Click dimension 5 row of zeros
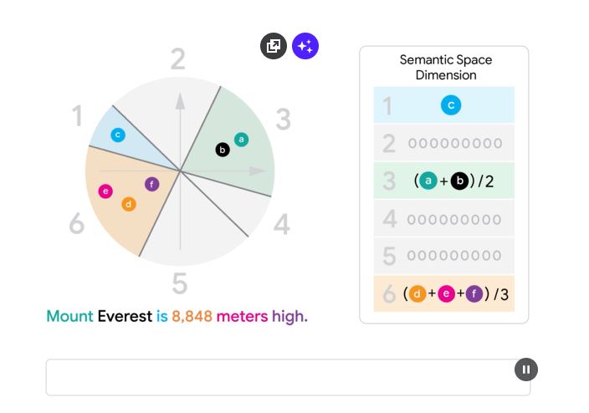This screenshot has height=413, width=589. tap(444, 256)
